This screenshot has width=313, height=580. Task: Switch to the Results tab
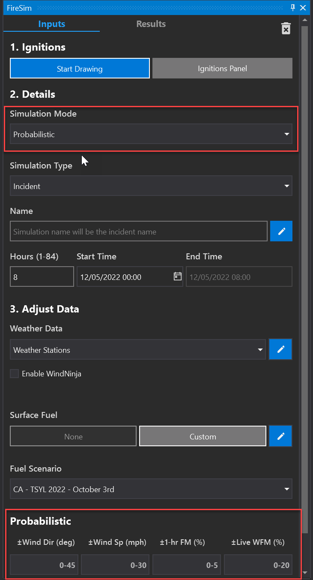151,24
